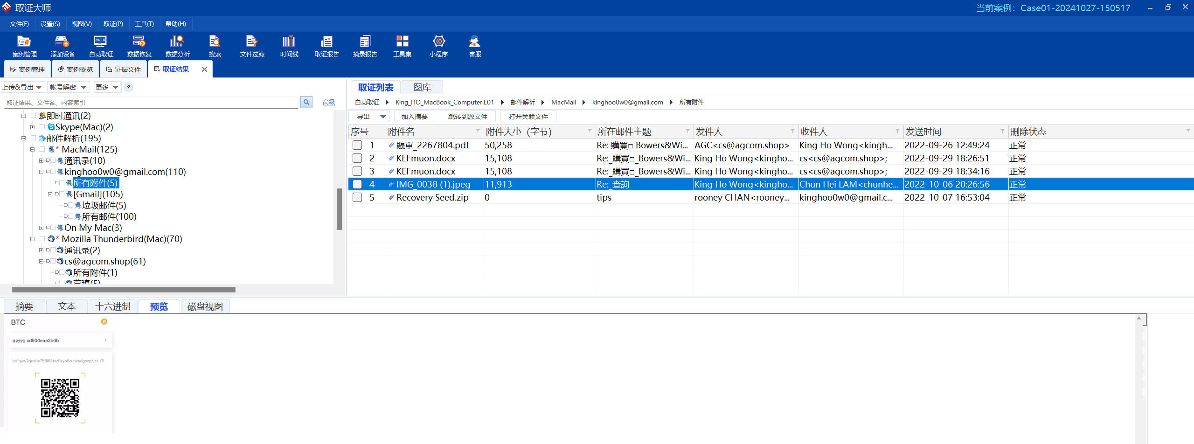Click the magnifier search button beside index field

tap(306, 102)
